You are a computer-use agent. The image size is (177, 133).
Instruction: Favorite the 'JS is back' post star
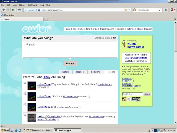pos(89,96)
